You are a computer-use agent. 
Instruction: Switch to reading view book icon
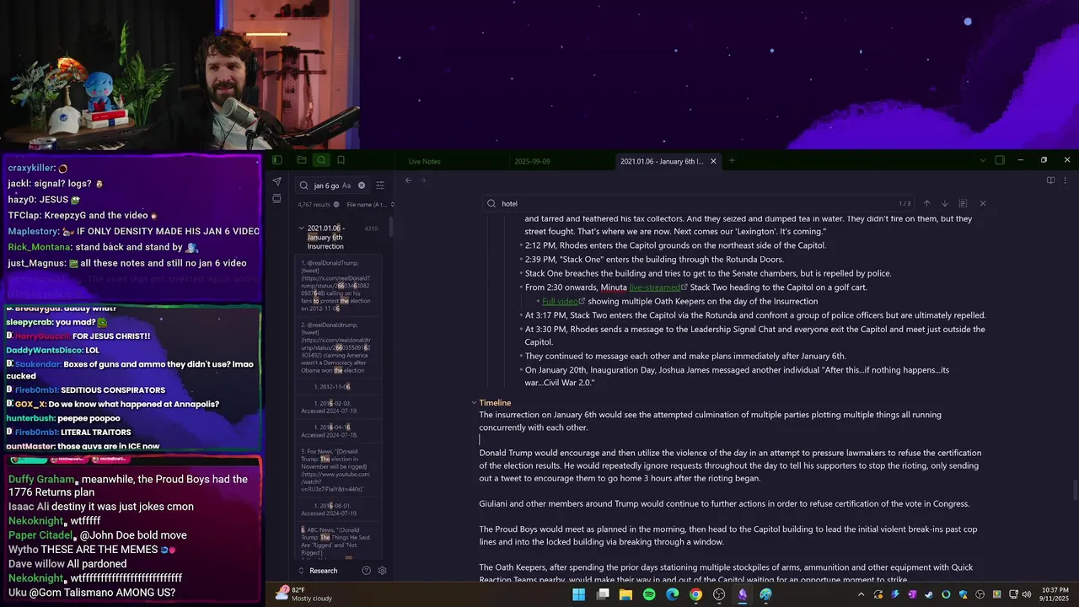tap(1050, 180)
